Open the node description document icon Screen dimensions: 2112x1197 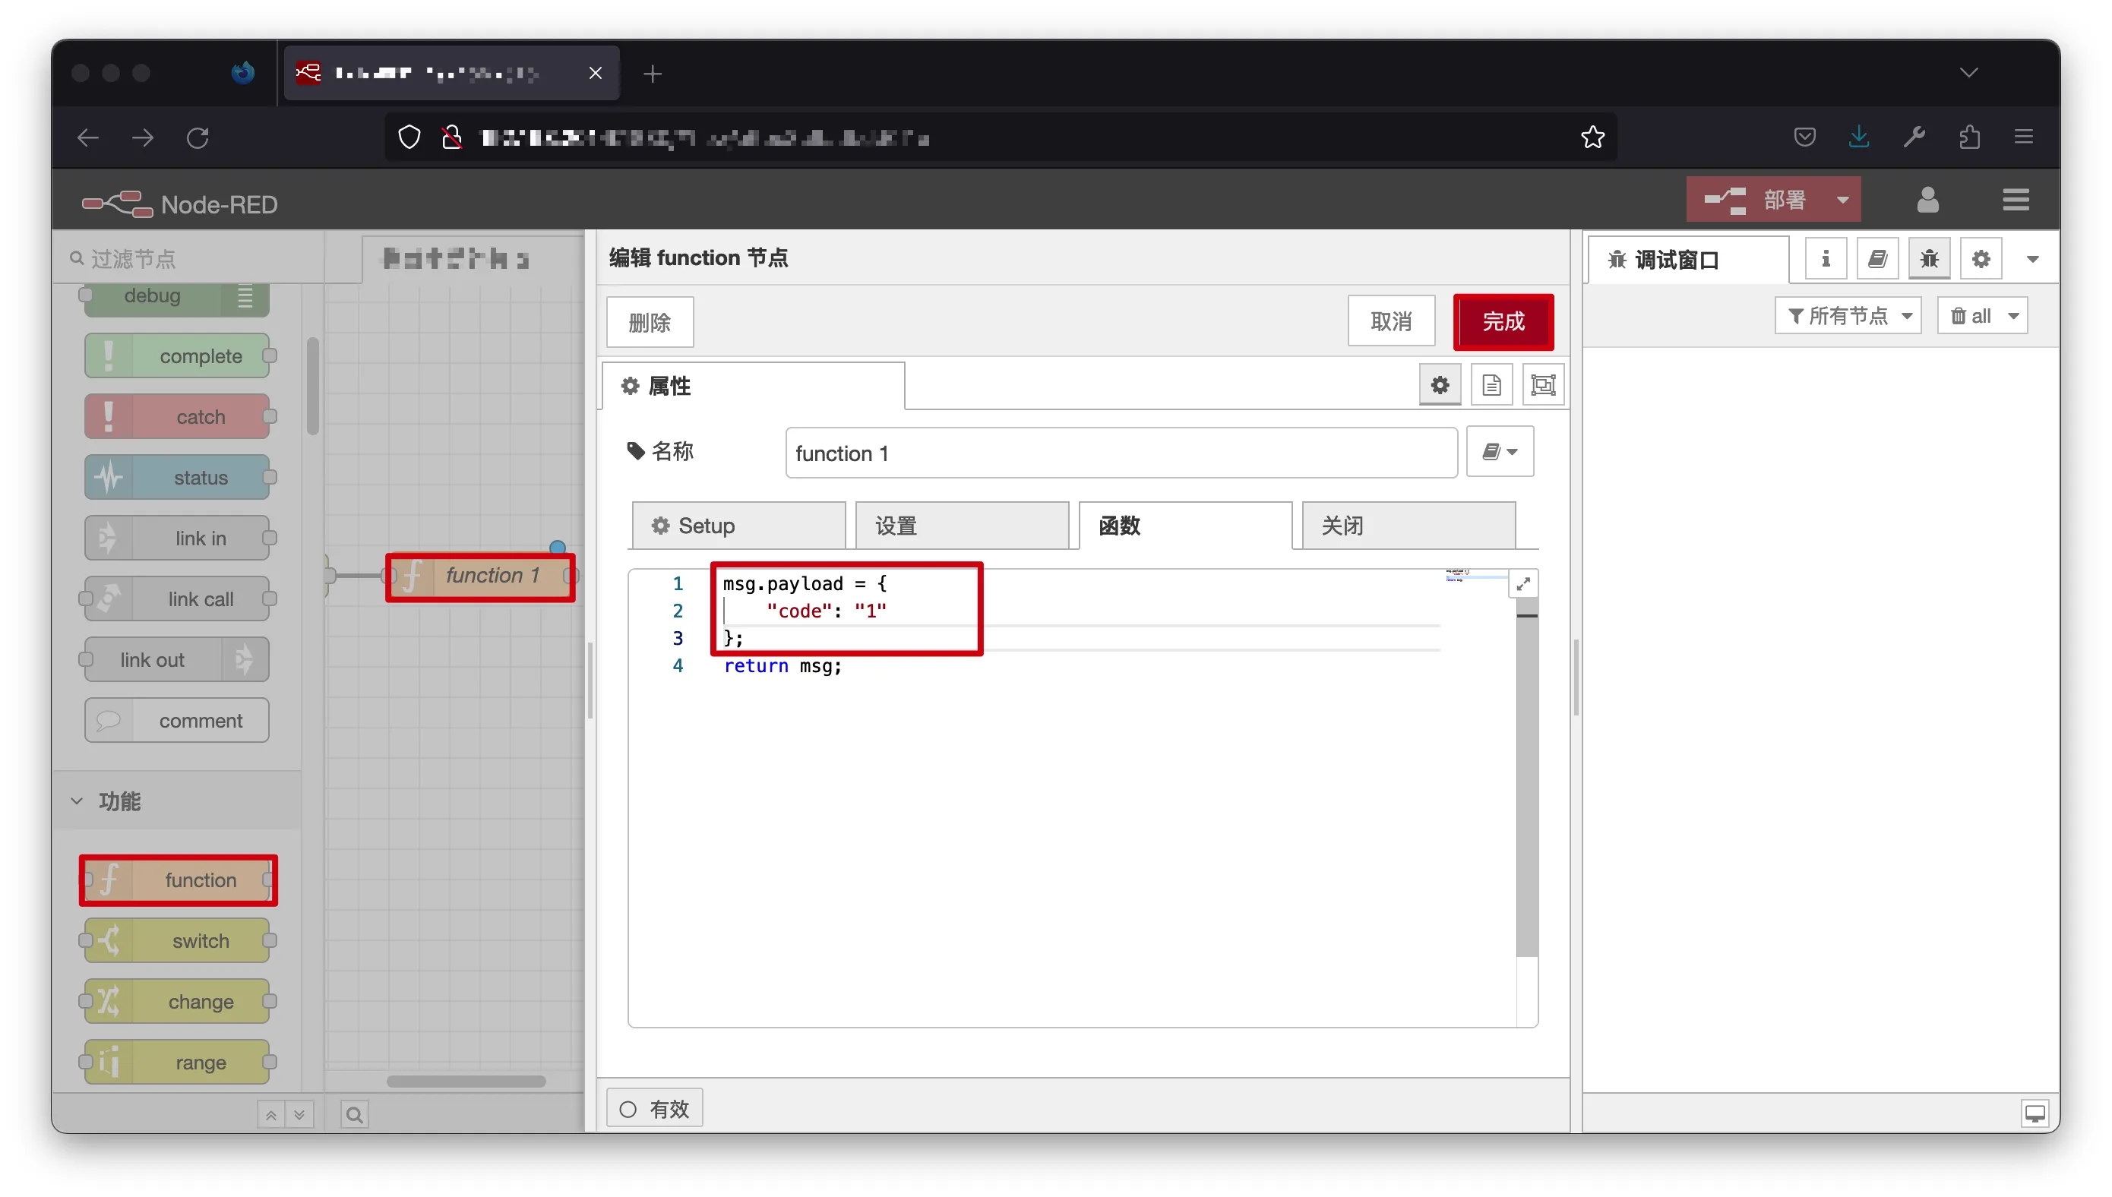tap(1491, 386)
